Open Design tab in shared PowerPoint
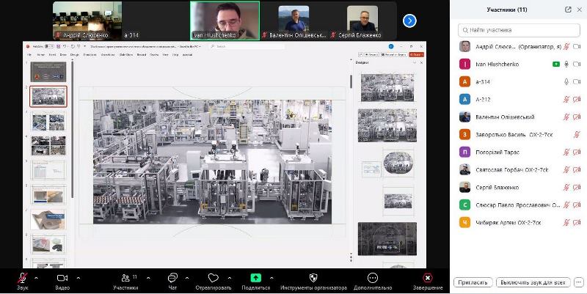This screenshot has width=587, height=294. pos(75,54)
